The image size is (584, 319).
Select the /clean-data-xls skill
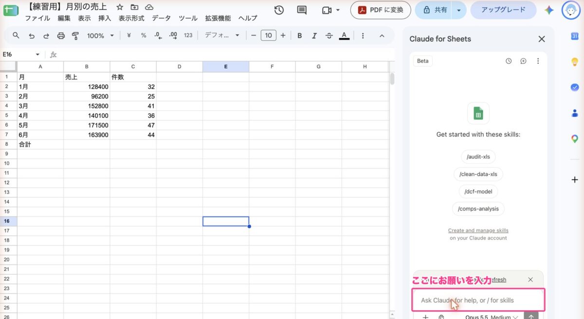click(478, 174)
